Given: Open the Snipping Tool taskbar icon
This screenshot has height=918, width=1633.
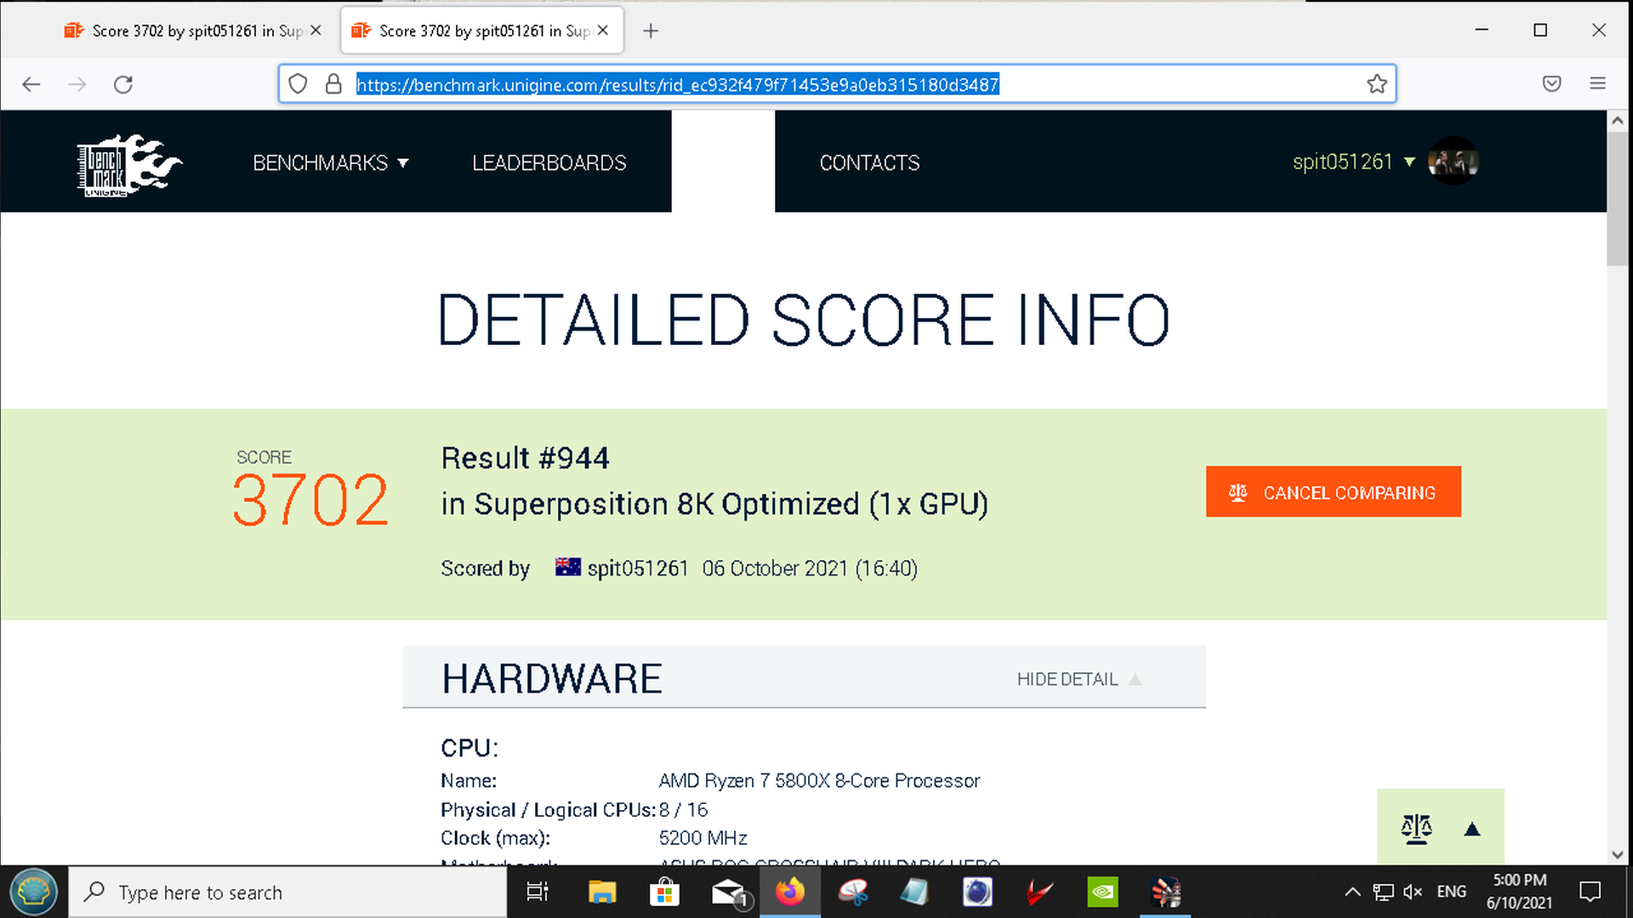Looking at the screenshot, I should (853, 892).
